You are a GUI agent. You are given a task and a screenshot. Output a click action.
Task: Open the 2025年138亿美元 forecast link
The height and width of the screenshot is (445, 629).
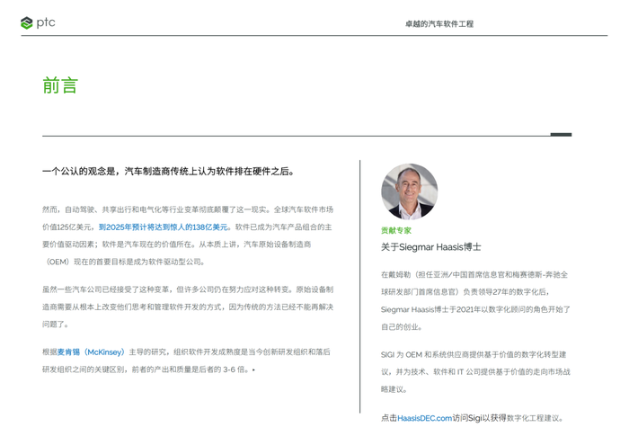[x=164, y=227]
